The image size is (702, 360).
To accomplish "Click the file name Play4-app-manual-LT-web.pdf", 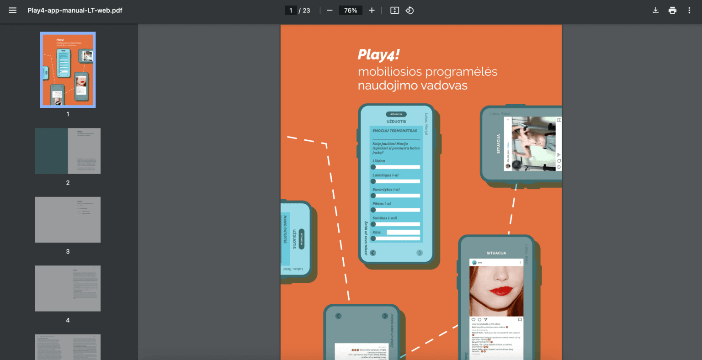I will [x=75, y=10].
